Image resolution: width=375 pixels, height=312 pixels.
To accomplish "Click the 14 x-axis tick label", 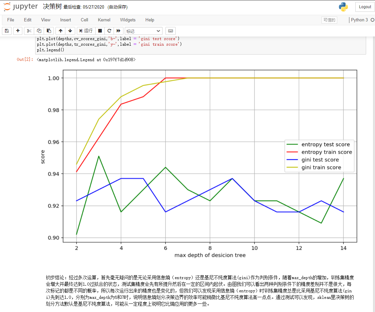I will pos(343,248).
